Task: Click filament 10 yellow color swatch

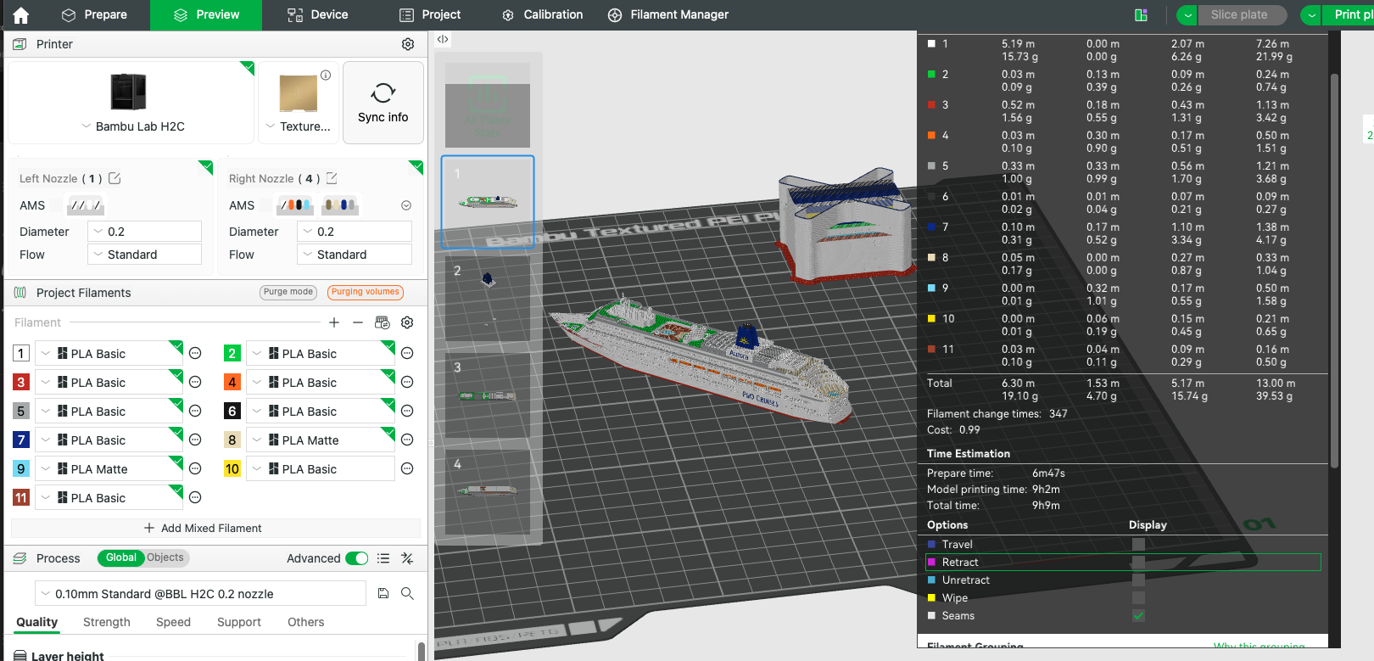Action: tap(232, 469)
